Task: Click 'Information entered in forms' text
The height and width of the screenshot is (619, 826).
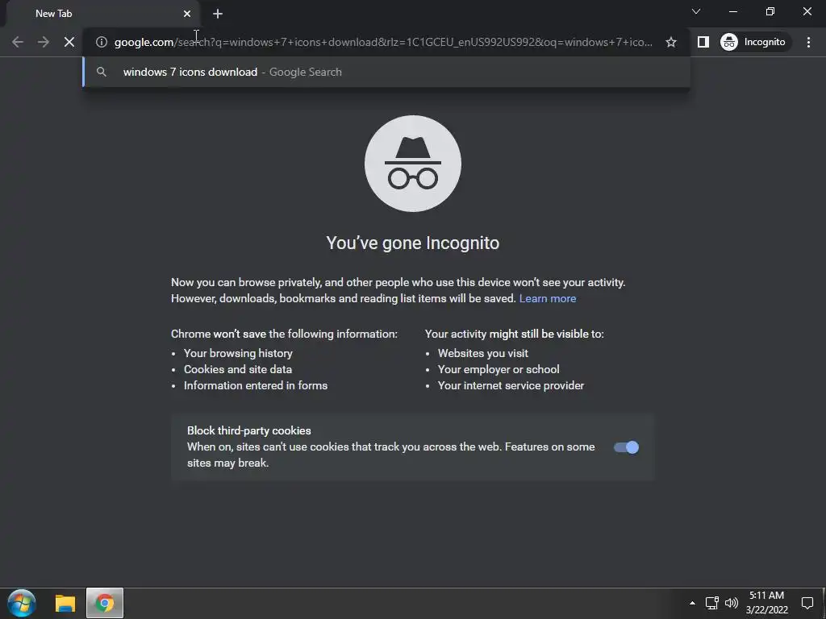Action: [256, 386]
